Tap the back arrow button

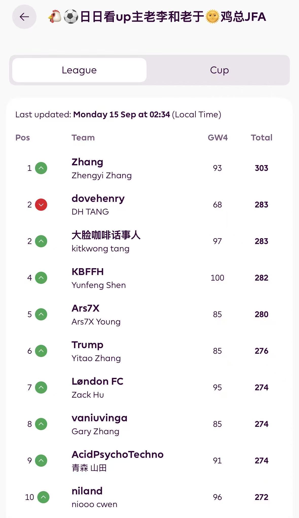click(24, 17)
